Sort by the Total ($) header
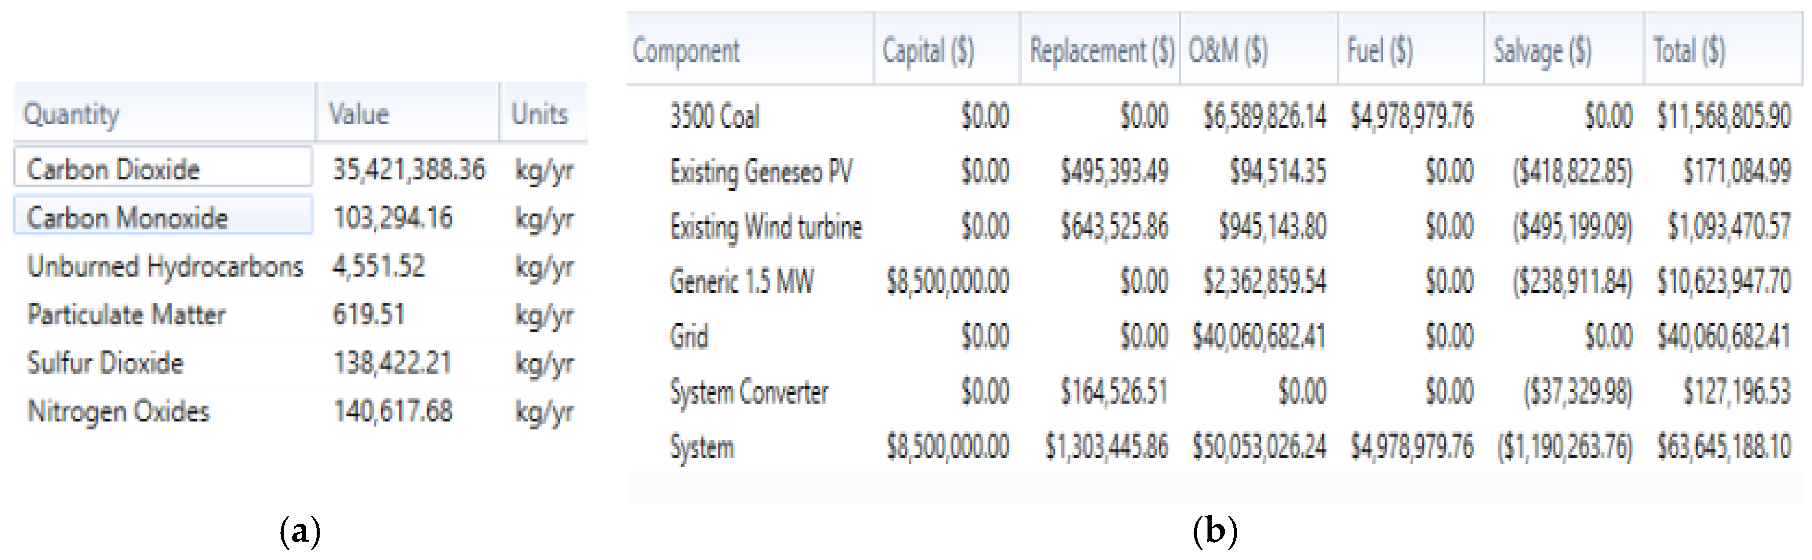The height and width of the screenshot is (560, 1812). 1689,51
